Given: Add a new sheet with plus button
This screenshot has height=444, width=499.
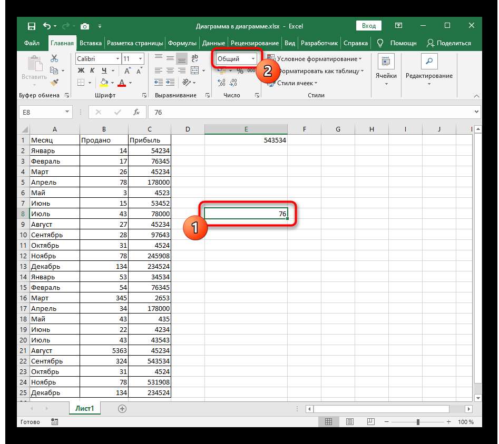Looking at the screenshot, I should (x=122, y=409).
